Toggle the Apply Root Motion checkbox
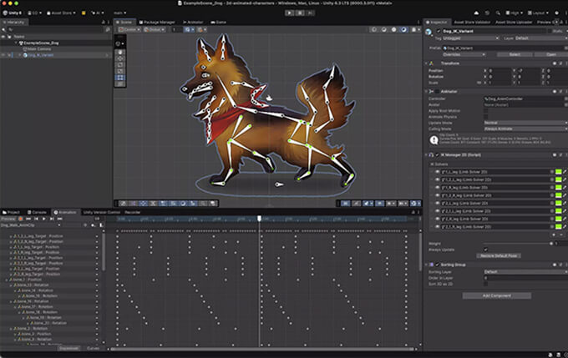This screenshot has height=358, width=568. (485, 110)
